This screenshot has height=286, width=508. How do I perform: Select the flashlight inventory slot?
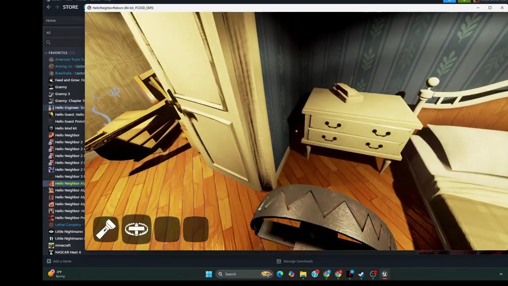(x=106, y=229)
